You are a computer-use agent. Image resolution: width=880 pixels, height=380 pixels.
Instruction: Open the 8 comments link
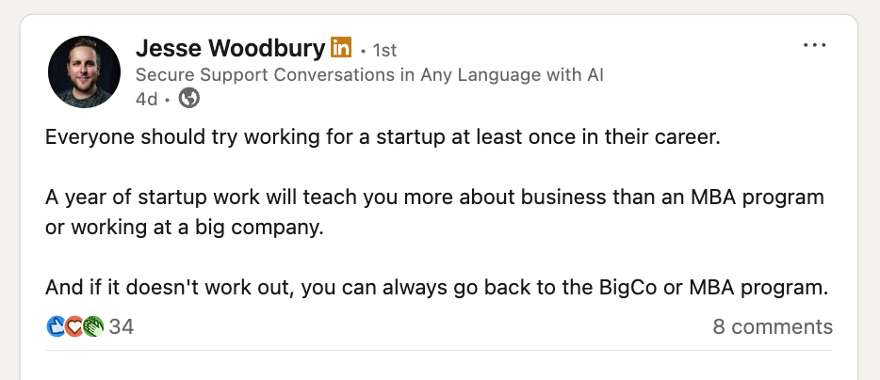[773, 326]
